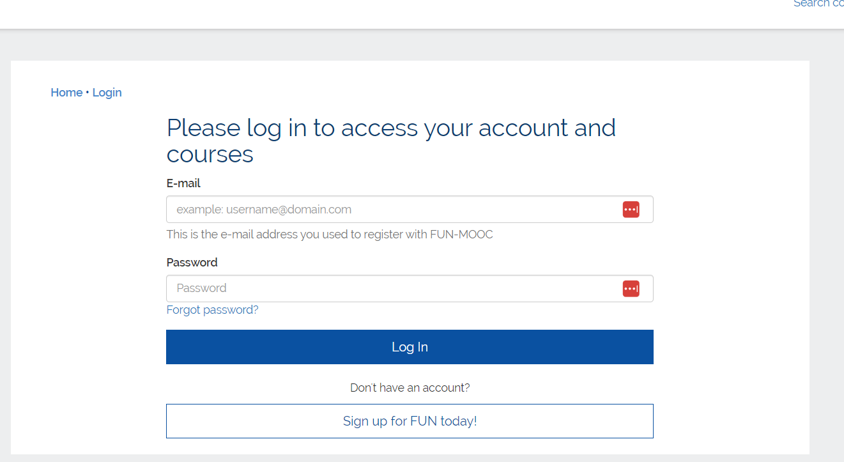Go to Home via the breadcrumb
844x462 pixels.
point(66,93)
